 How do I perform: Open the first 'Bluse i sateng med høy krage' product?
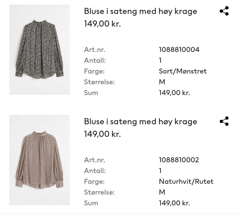point(140,11)
